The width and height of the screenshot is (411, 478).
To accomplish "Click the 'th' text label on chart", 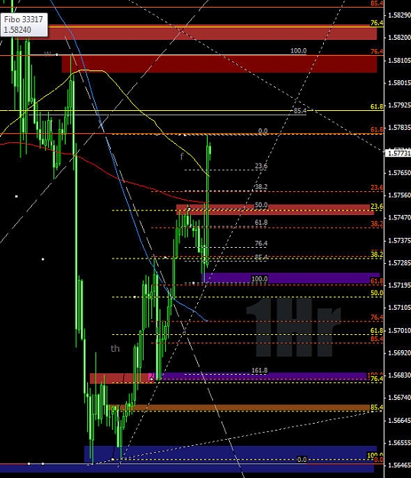I will (115, 349).
